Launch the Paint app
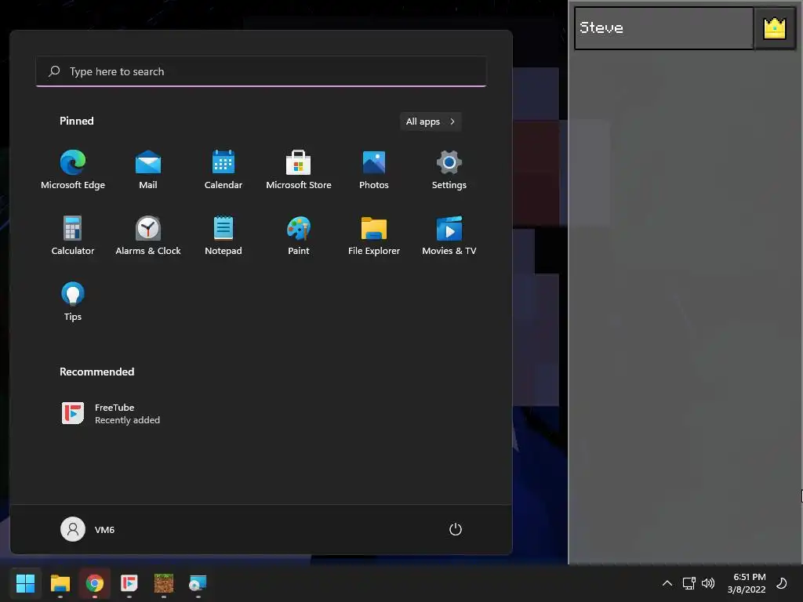 [x=299, y=235]
